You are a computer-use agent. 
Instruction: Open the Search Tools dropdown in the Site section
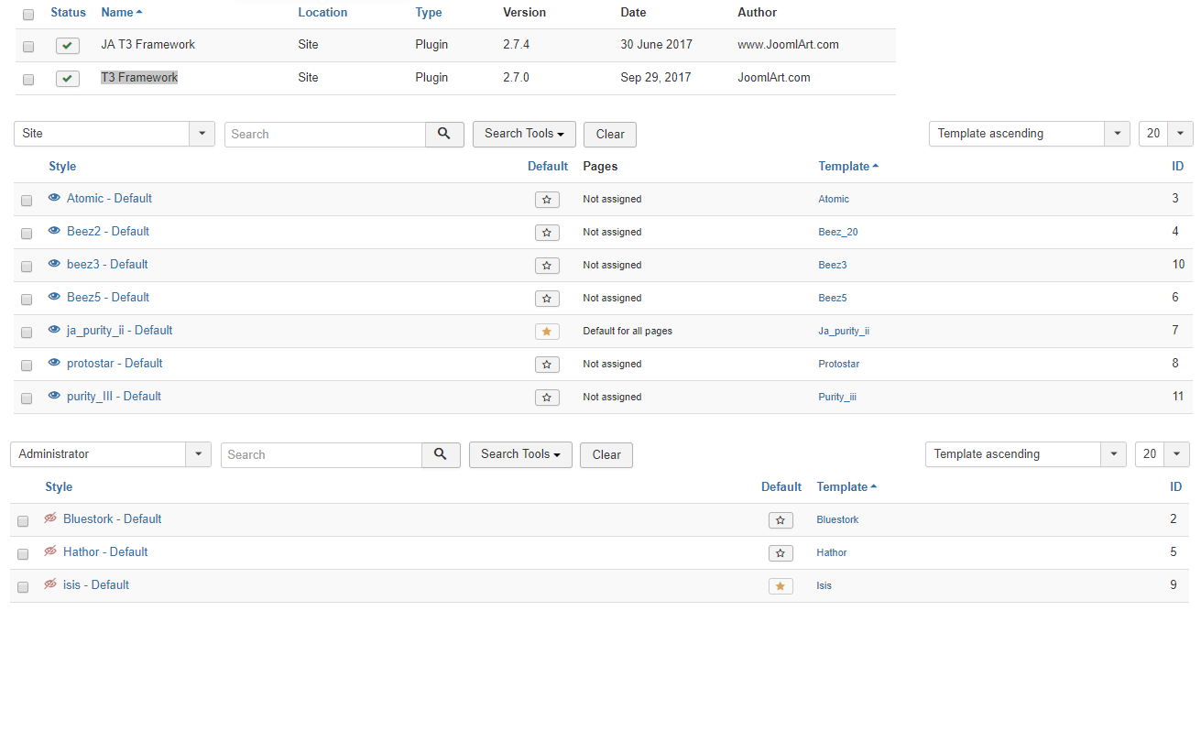(524, 134)
